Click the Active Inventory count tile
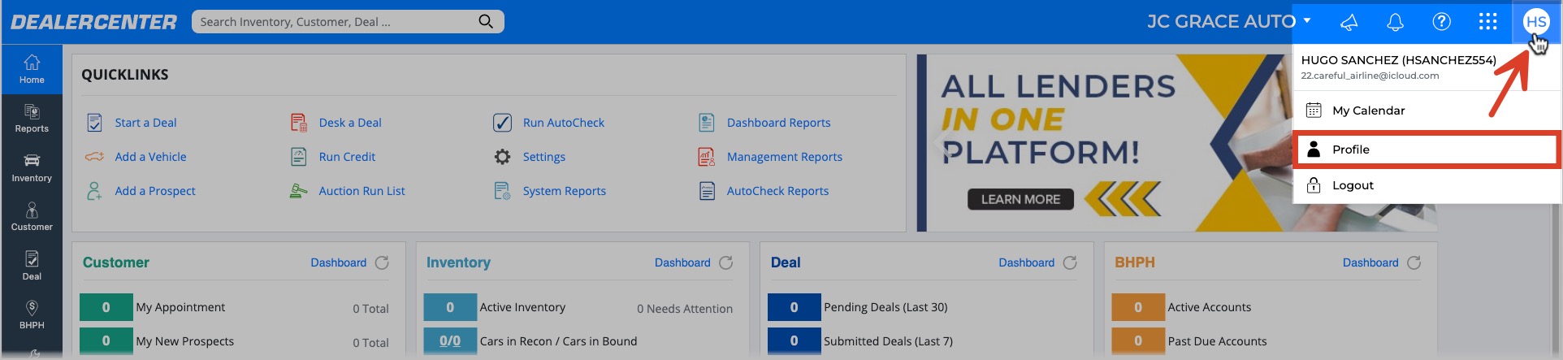 click(450, 307)
